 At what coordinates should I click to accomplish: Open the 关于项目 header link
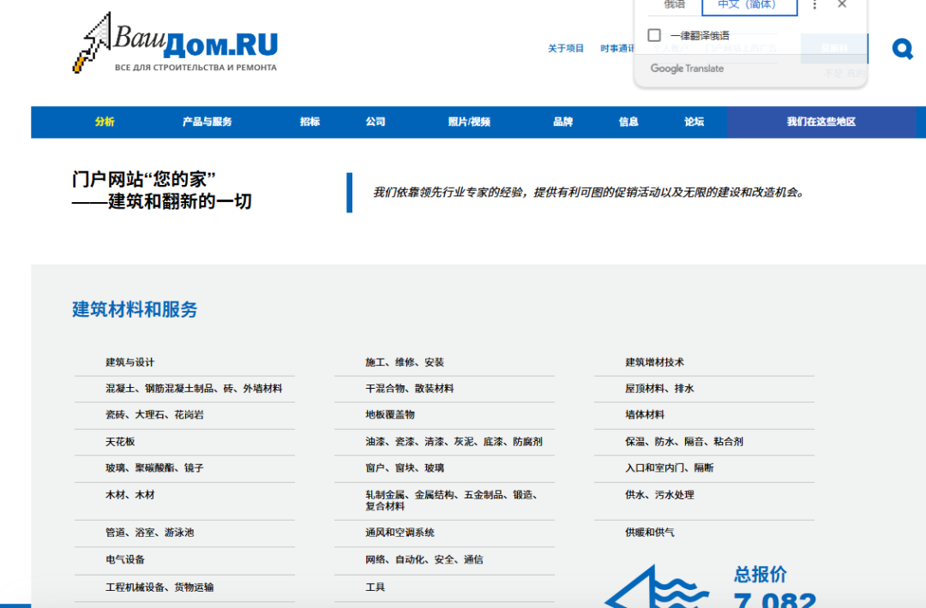coord(566,48)
